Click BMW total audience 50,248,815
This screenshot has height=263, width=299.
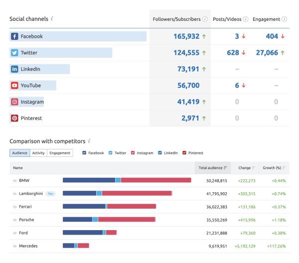click(217, 181)
